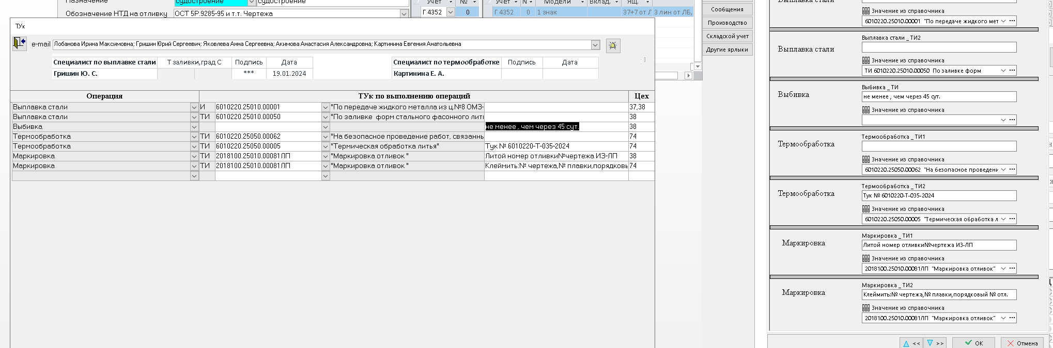This screenshot has height=348, width=1053.
Task: Click the 1 знак cell in background grid
Action: [x=561, y=12]
